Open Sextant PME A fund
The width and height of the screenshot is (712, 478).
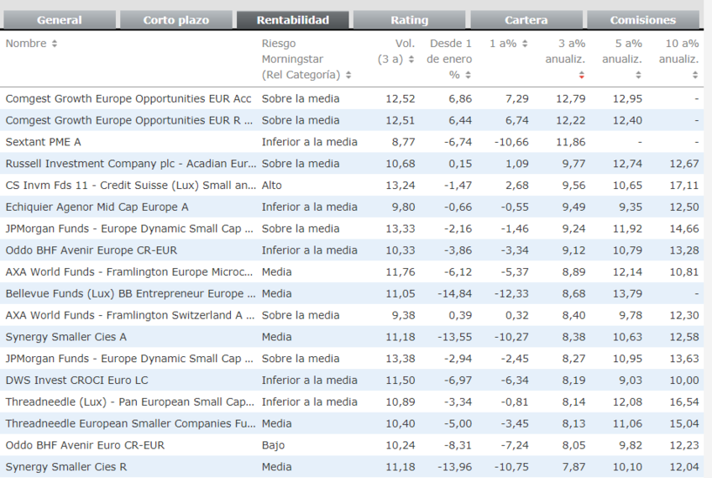[43, 142]
